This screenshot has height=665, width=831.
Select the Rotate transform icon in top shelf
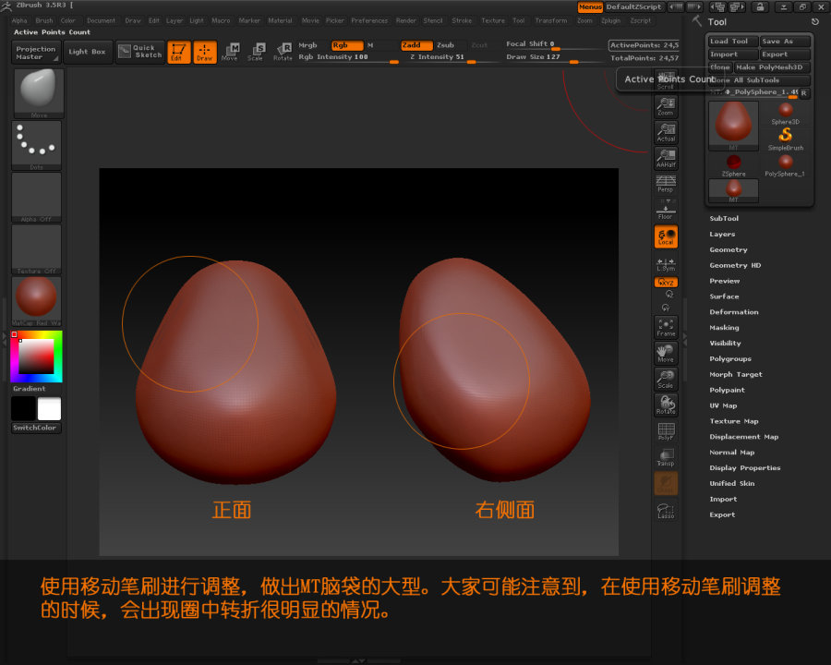[x=283, y=52]
